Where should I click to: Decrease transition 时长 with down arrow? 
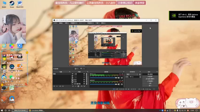(140, 77)
